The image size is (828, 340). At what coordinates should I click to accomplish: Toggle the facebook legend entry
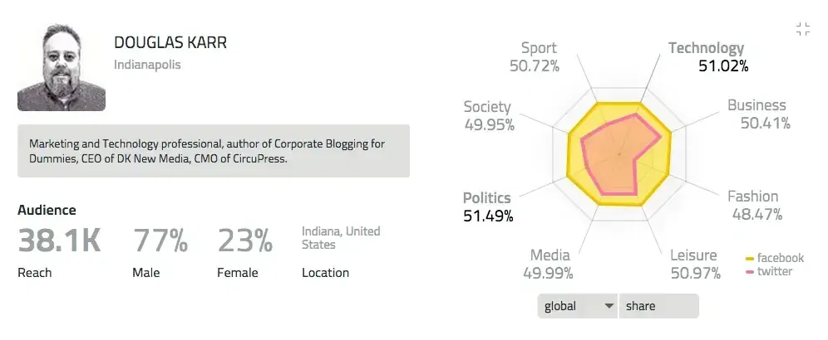point(775,258)
